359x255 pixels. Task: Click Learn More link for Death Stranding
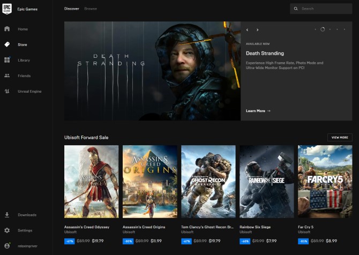(258, 111)
